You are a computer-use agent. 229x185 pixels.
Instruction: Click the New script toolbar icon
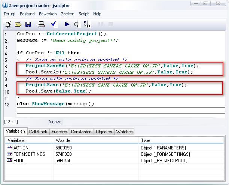tap(8, 24)
